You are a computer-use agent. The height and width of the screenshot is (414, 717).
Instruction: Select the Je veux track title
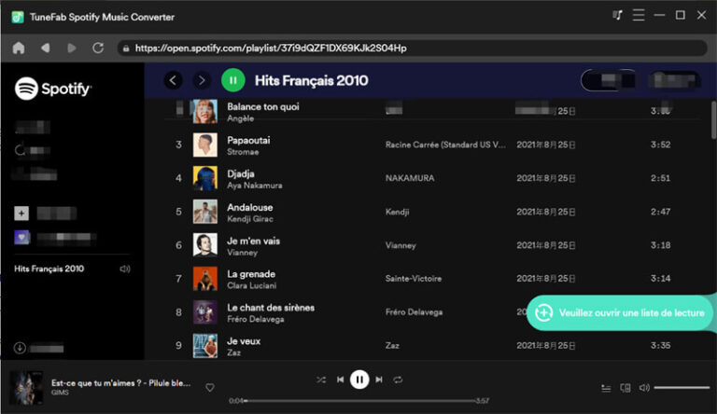(x=244, y=341)
